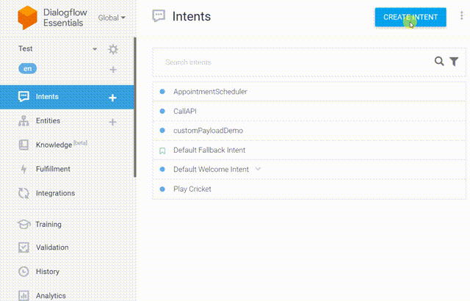This screenshot has height=301, width=470.
Task: Open the Play Cricket intent
Action: pyautogui.click(x=192, y=189)
